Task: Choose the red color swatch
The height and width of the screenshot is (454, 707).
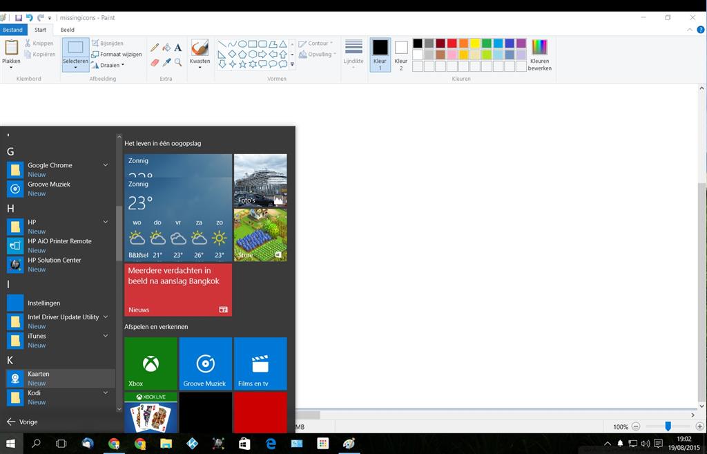Action: point(452,44)
